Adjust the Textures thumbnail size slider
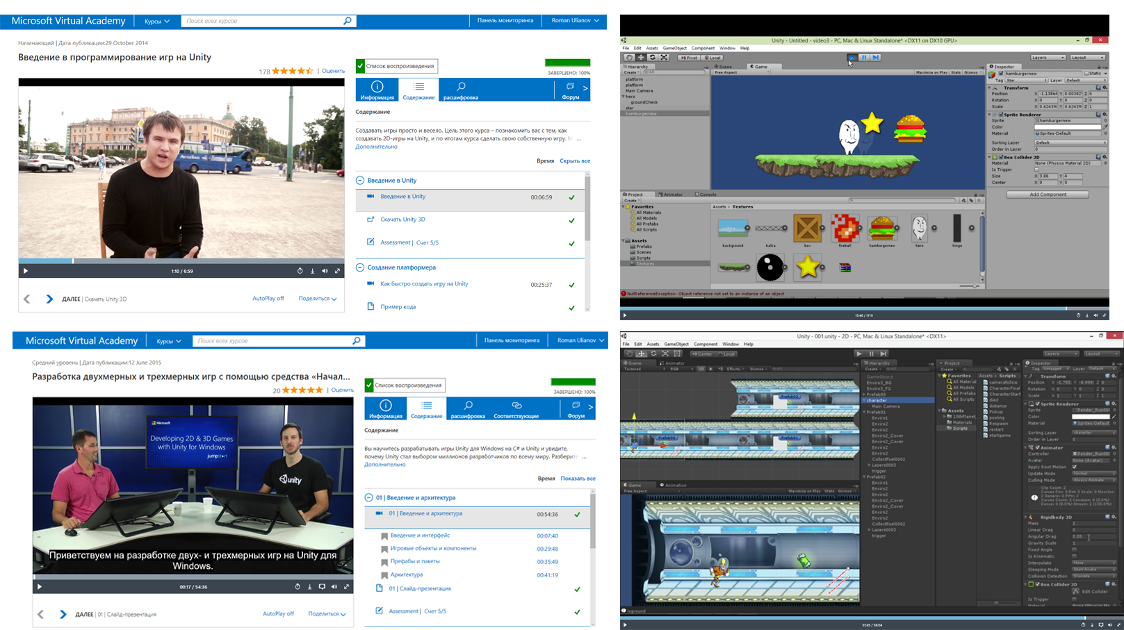 click(x=971, y=286)
